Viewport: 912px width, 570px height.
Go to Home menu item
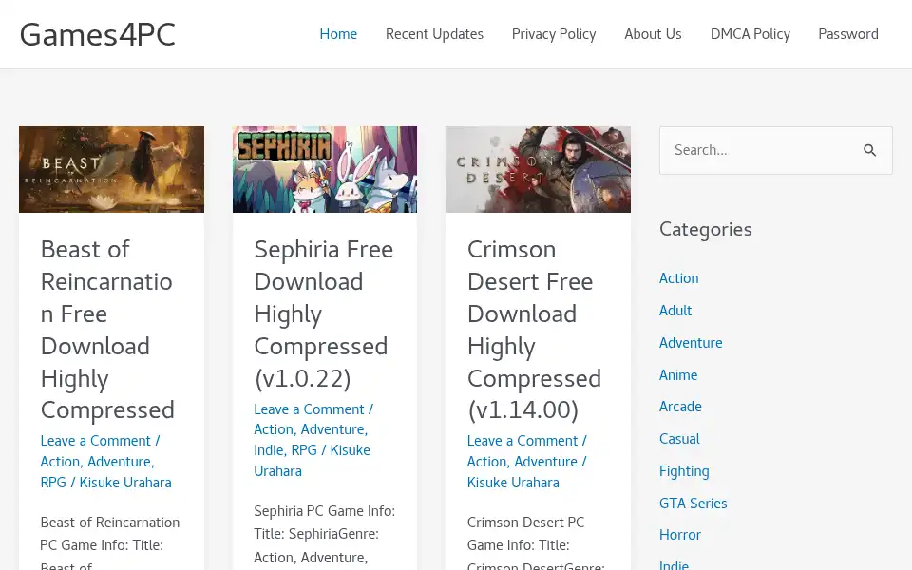[338, 34]
